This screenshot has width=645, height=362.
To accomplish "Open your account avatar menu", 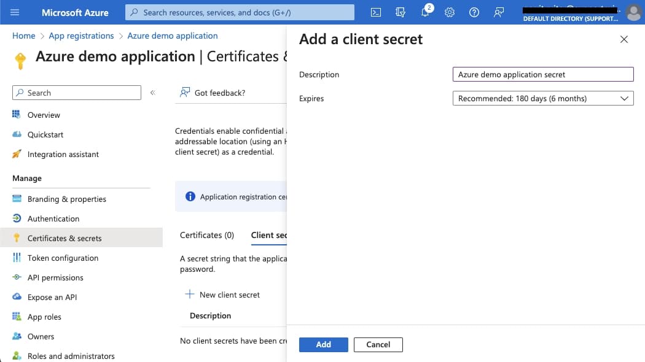I will [633, 12].
